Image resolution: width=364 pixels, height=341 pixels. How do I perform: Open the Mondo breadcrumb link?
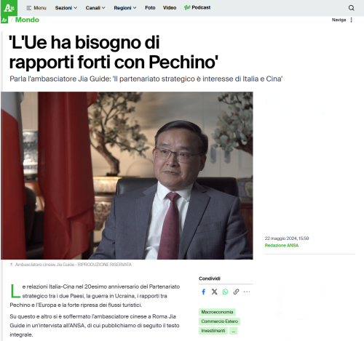point(27,20)
